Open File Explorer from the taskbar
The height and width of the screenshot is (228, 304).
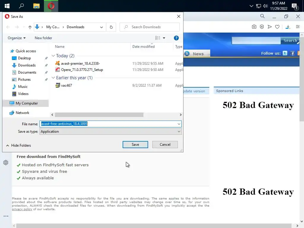pyautogui.click(x=36, y=6)
